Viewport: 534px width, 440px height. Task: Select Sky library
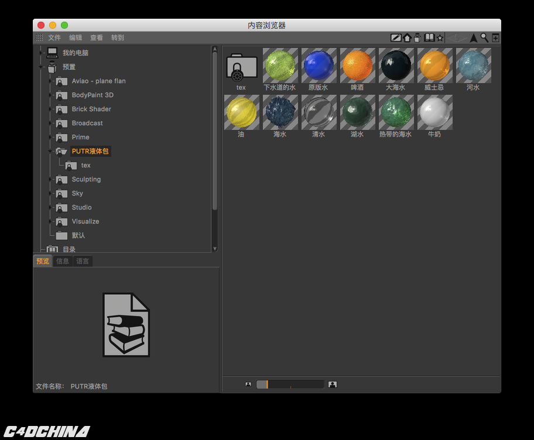coord(77,193)
